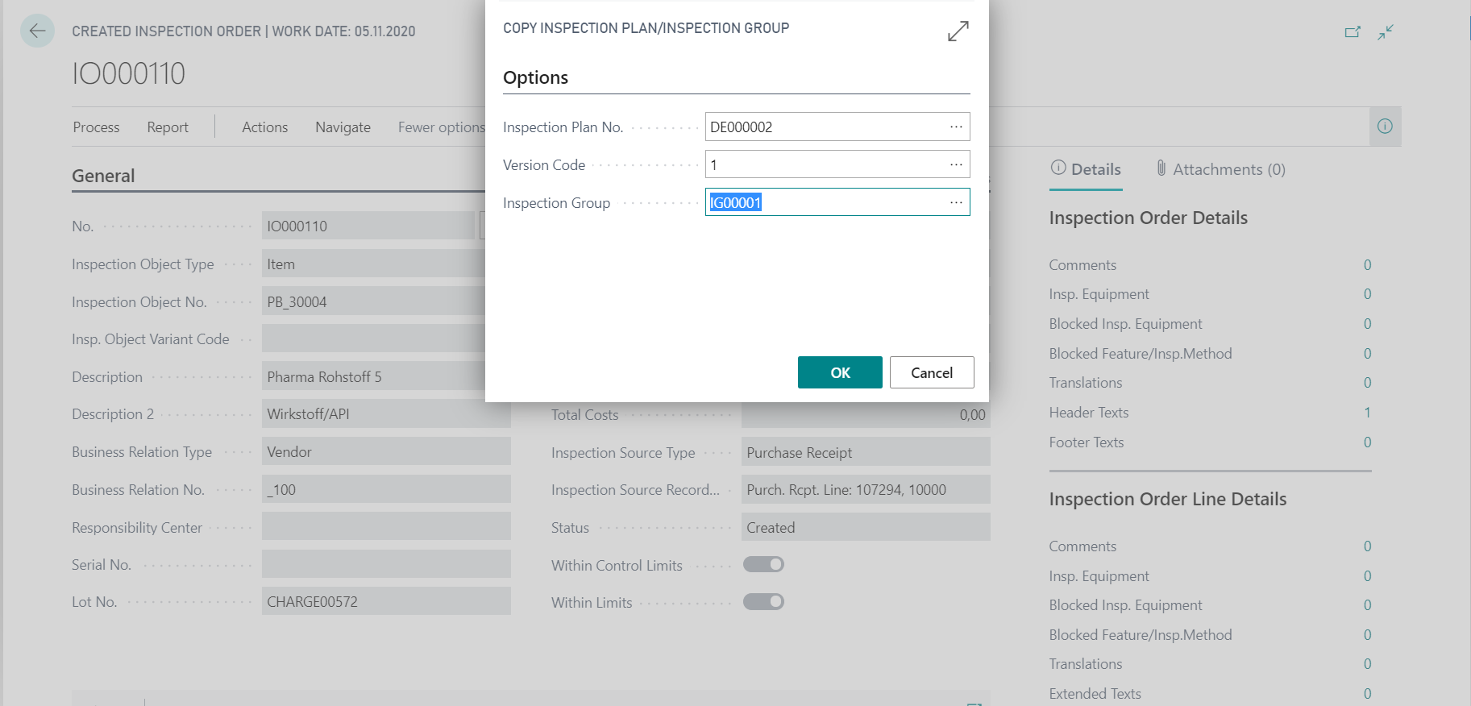Open lookup for Inspection Group

(x=956, y=202)
